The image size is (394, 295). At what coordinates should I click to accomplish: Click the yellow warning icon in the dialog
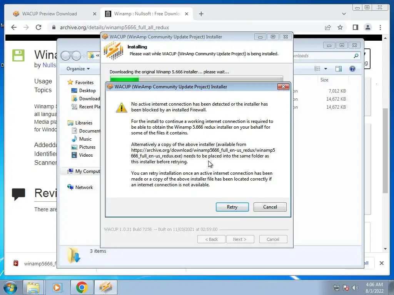coord(121,108)
